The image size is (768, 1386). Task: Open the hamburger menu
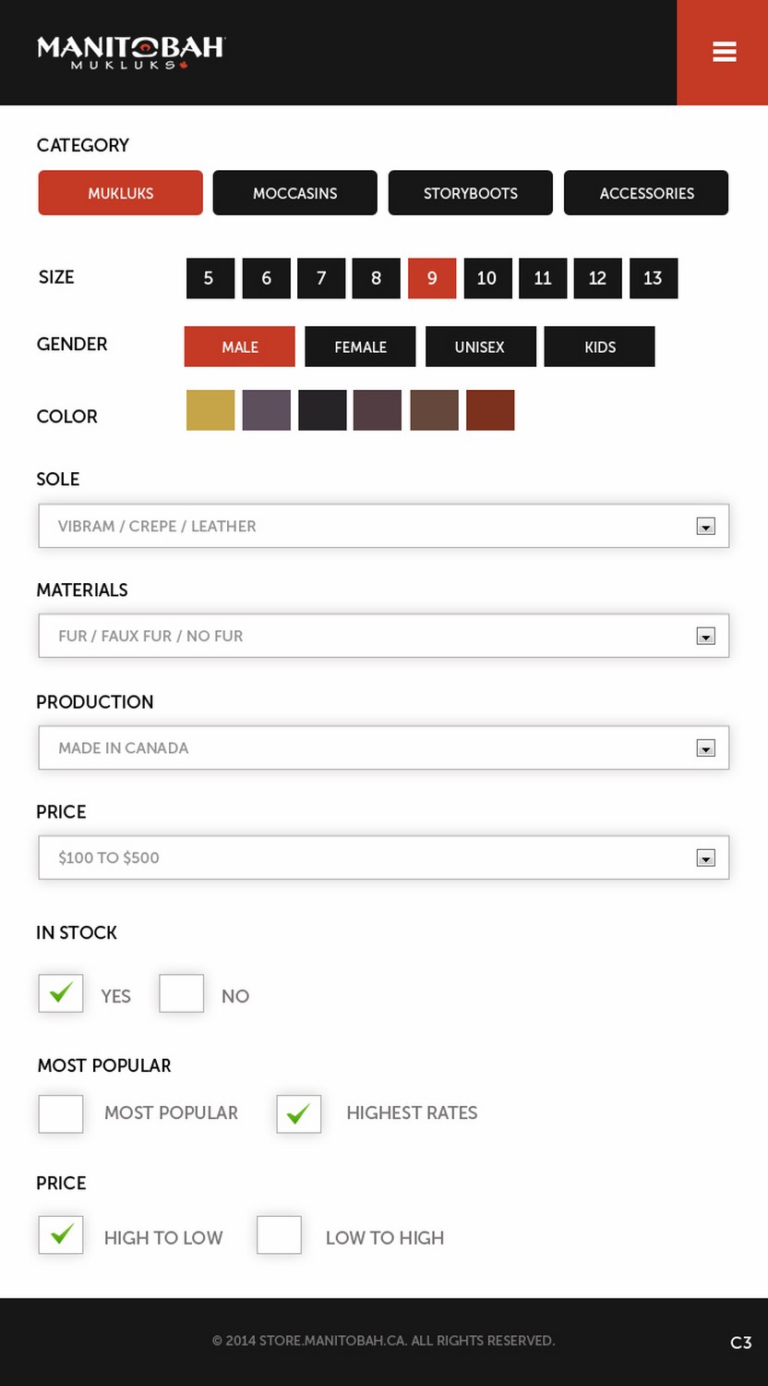pyautogui.click(x=724, y=52)
